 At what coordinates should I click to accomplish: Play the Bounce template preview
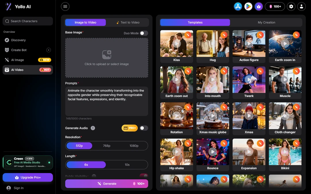213,152
